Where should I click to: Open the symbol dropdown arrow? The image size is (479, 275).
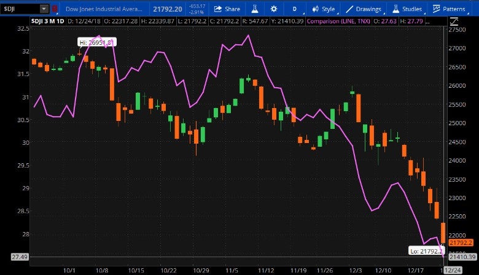(44, 9)
